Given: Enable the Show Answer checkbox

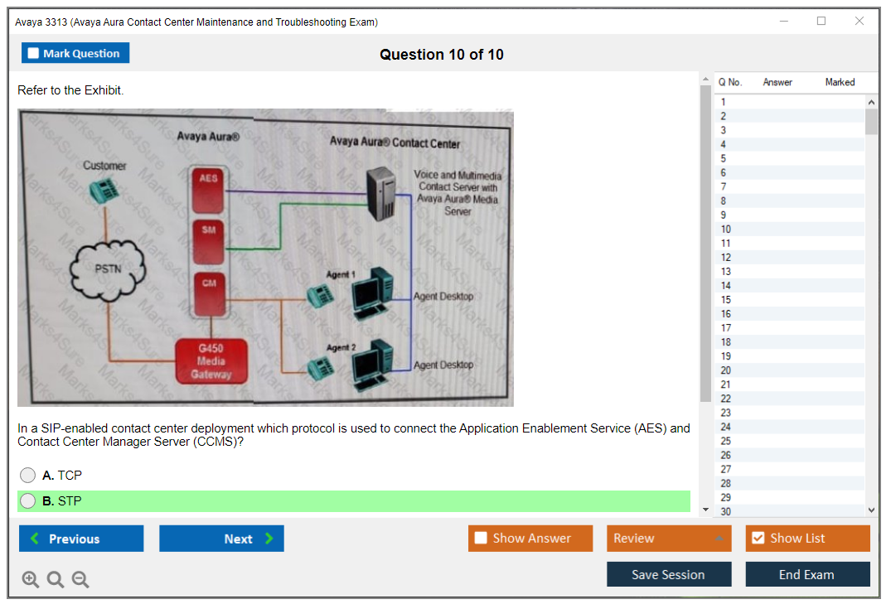Looking at the screenshot, I should [x=482, y=539].
